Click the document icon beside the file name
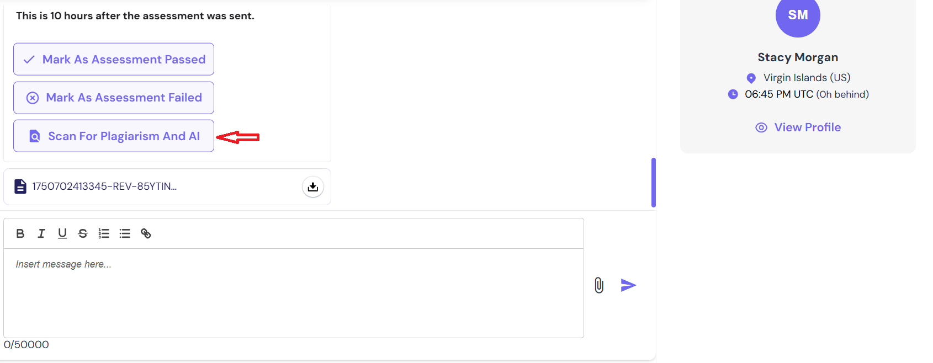The image size is (933, 363). coord(20,186)
